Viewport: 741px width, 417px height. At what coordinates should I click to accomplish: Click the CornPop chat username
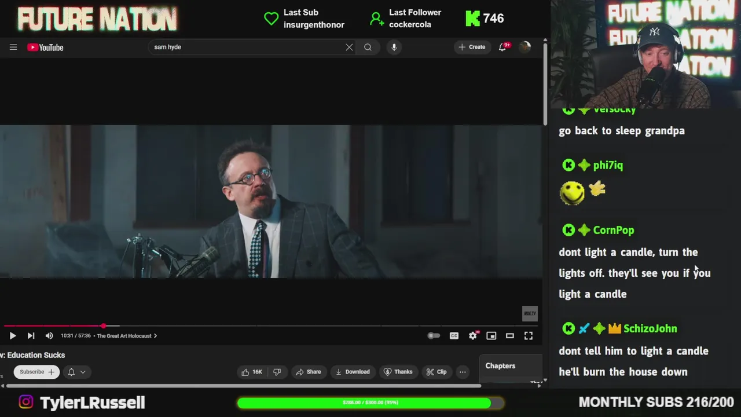pyautogui.click(x=614, y=231)
